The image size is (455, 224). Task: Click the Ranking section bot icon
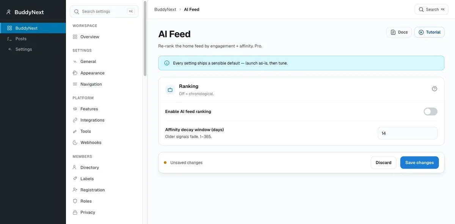tap(170, 90)
